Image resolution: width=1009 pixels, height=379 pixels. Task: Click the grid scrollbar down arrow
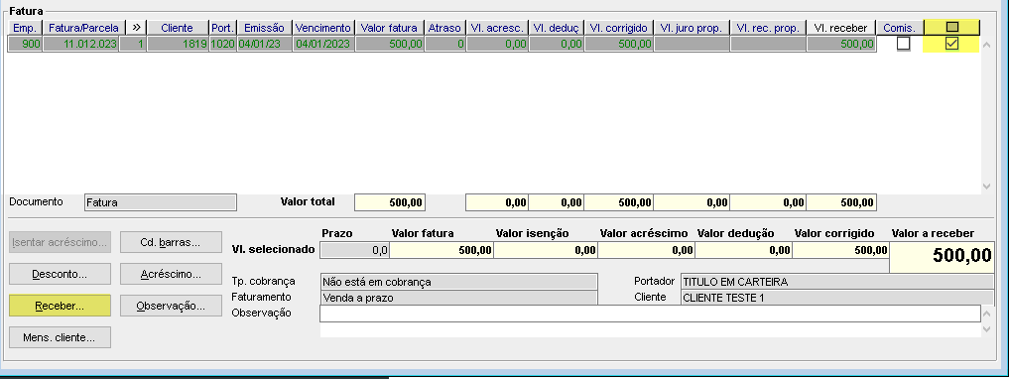pyautogui.click(x=987, y=187)
